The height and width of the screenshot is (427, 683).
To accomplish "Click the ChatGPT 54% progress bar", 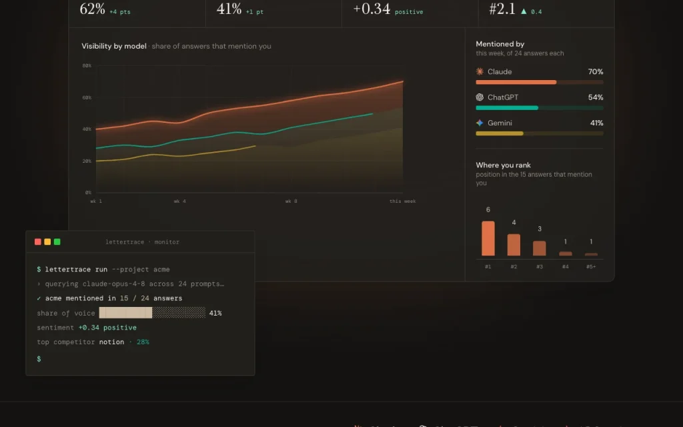I will coord(539,108).
